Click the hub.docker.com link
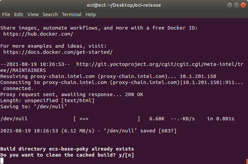 pos(38,34)
